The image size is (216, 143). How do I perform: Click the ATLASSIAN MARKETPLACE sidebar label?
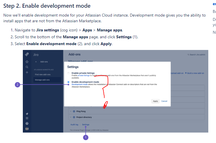(44, 70)
